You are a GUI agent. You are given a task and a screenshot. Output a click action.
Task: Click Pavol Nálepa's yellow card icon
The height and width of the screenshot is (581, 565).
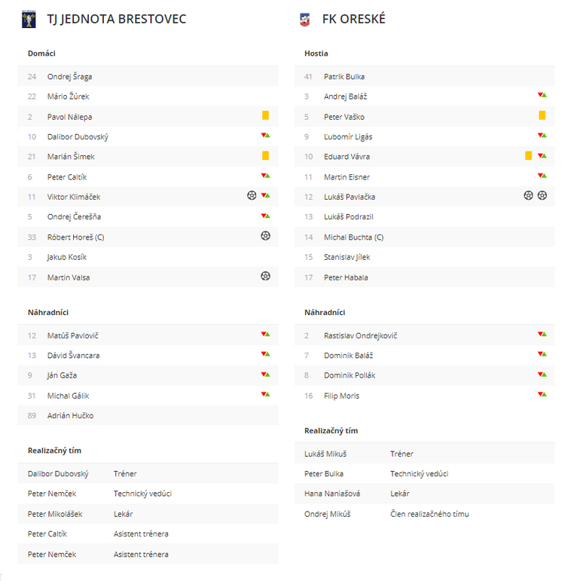click(x=265, y=115)
